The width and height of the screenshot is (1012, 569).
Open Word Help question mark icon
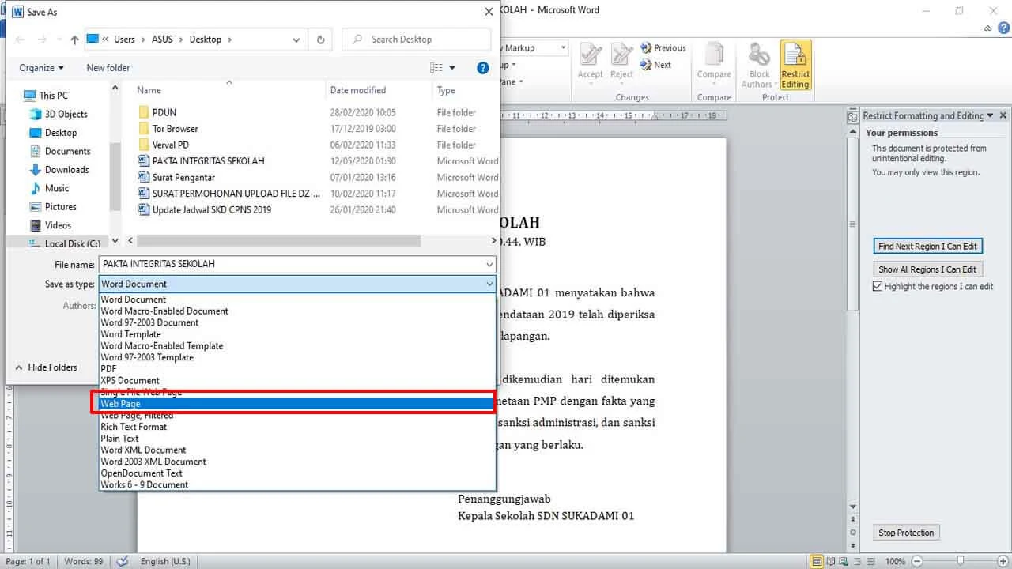point(1003,28)
